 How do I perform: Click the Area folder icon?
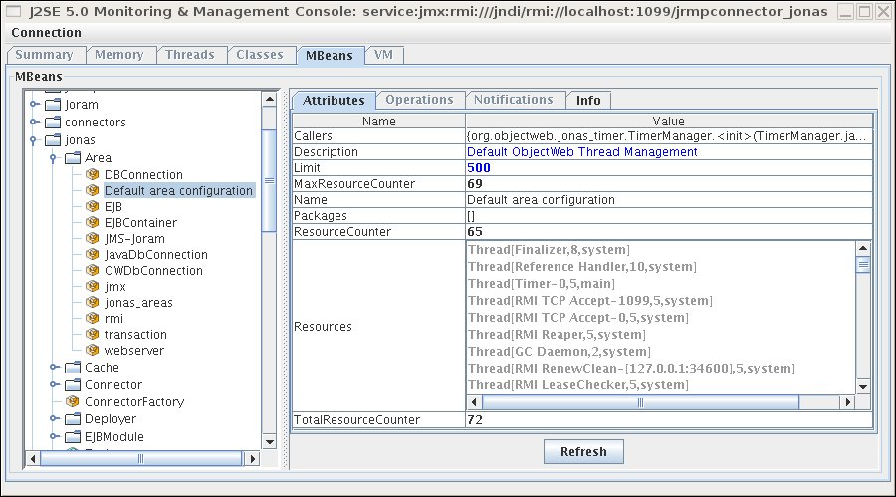(x=73, y=157)
